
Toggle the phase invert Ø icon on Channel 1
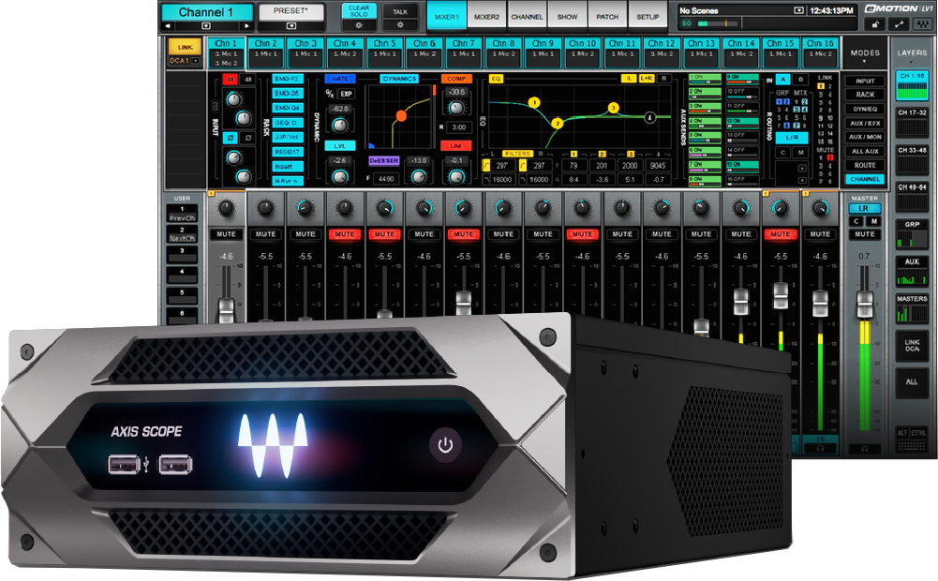tap(231, 138)
